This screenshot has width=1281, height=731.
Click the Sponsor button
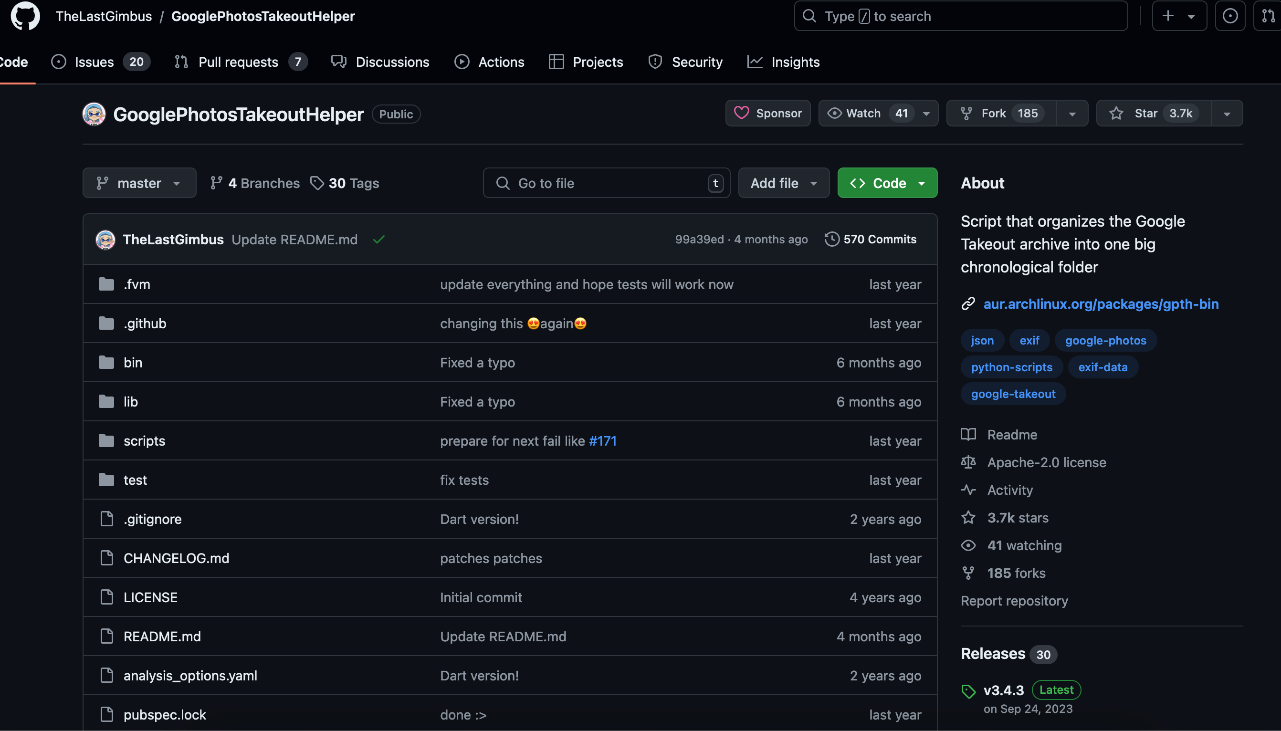click(x=768, y=114)
